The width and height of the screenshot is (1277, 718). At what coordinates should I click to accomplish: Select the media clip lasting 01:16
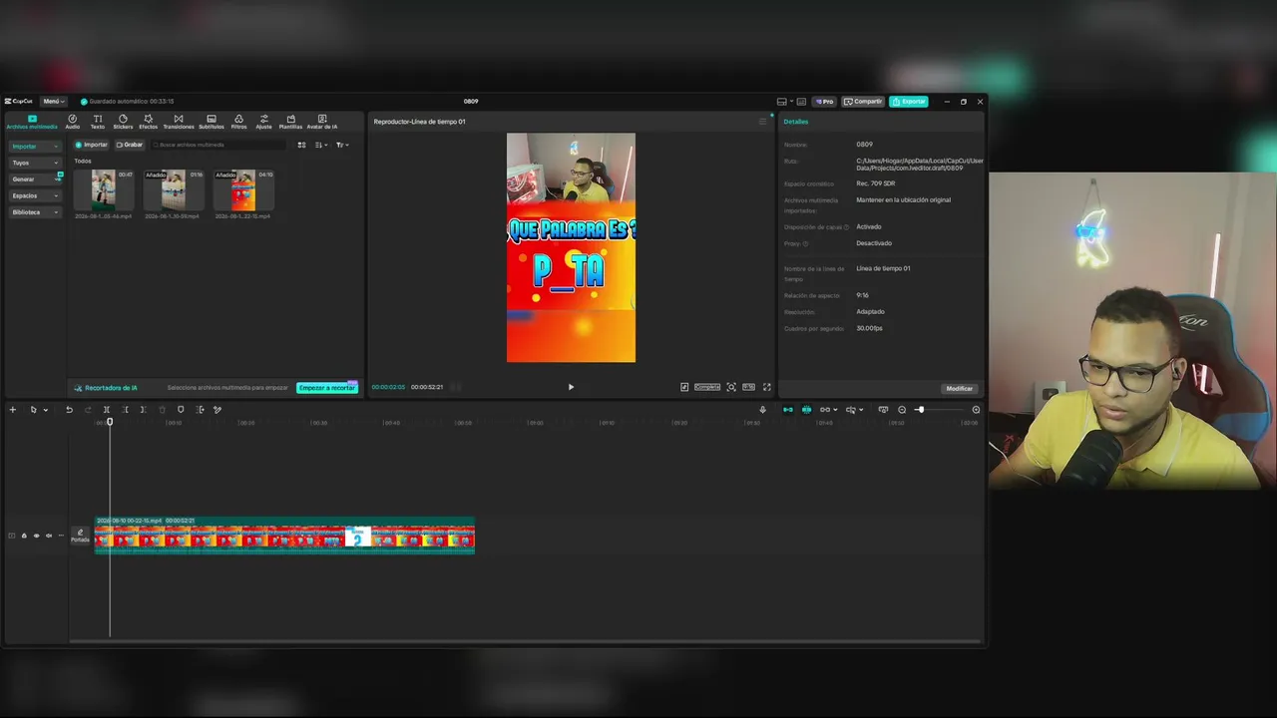click(174, 189)
